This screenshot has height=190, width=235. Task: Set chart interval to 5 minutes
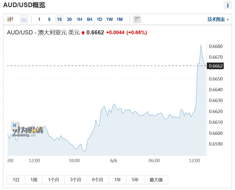[49, 19]
